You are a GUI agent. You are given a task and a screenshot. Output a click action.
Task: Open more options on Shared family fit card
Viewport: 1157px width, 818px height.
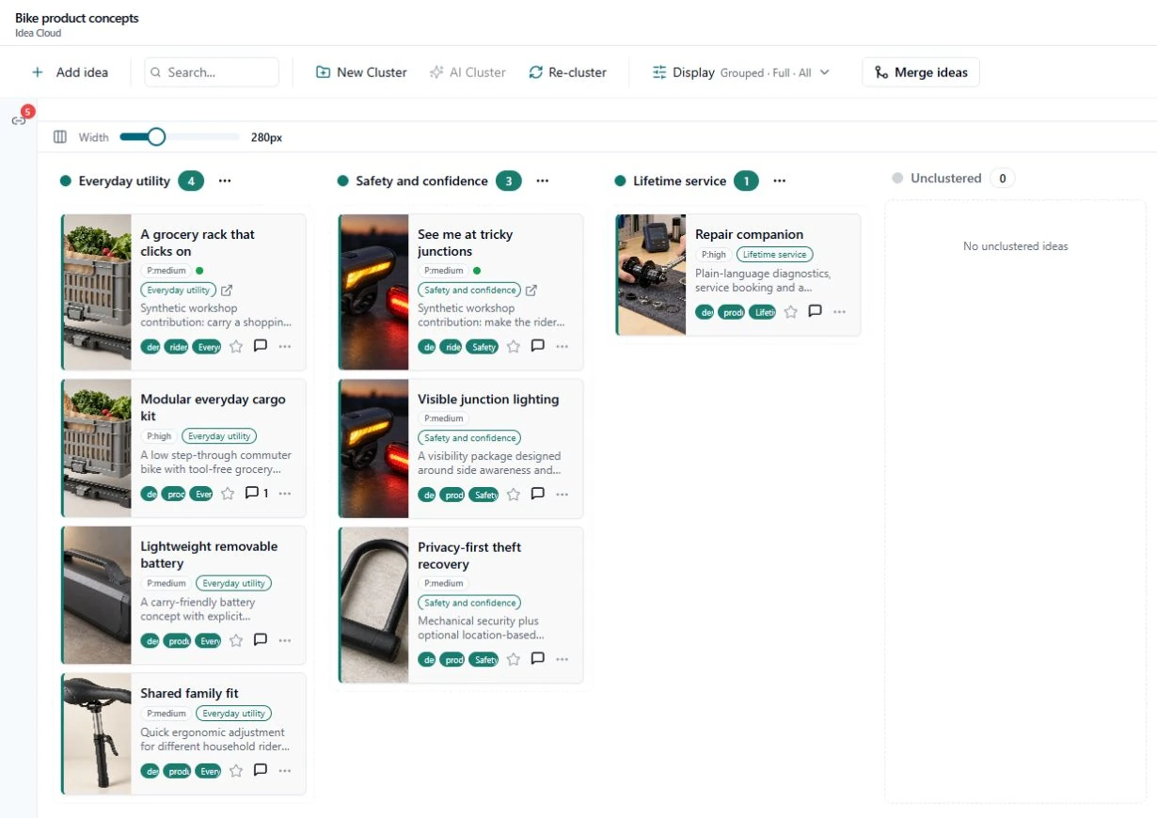pyautogui.click(x=285, y=771)
